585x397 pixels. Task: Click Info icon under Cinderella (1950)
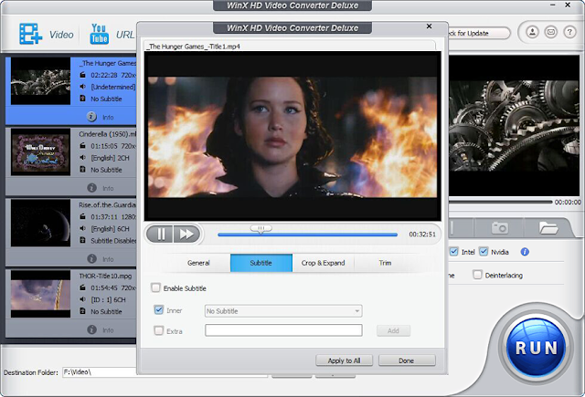[91, 188]
